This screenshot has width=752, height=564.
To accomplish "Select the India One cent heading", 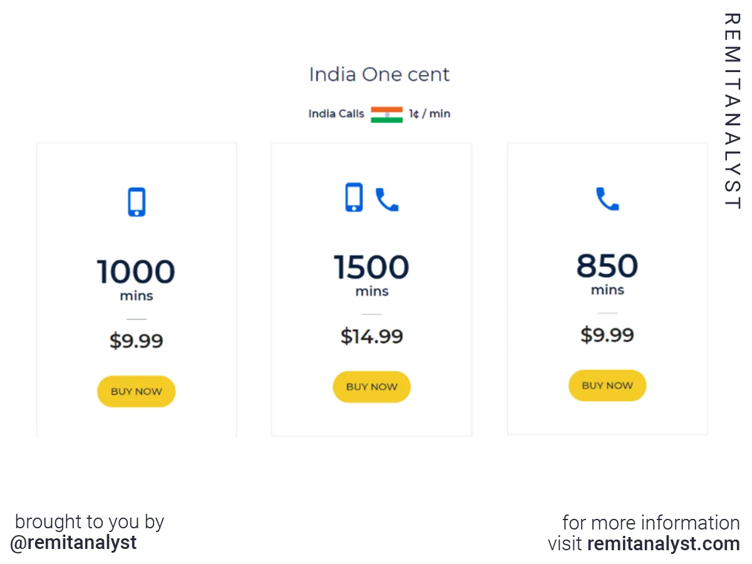I will click(379, 75).
